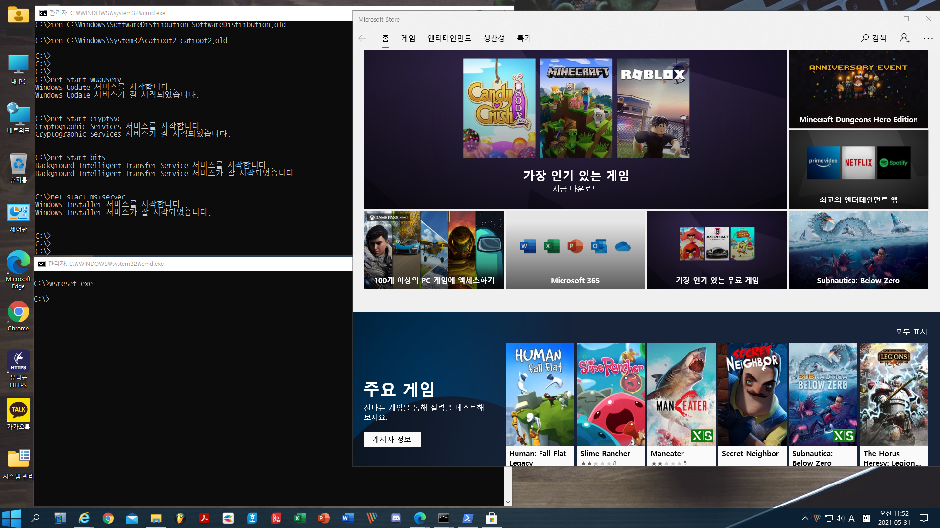Open Chrome from the taskbar
Viewport: 940px width, 528px height.
pyautogui.click(x=108, y=518)
